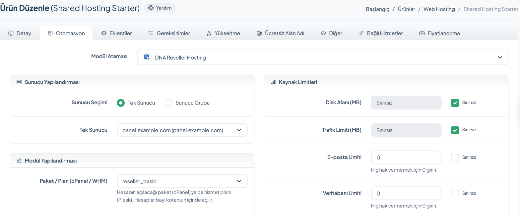Click the DNA Reseller Hosting module icon
This screenshot has width=520, height=216.
click(x=147, y=57)
